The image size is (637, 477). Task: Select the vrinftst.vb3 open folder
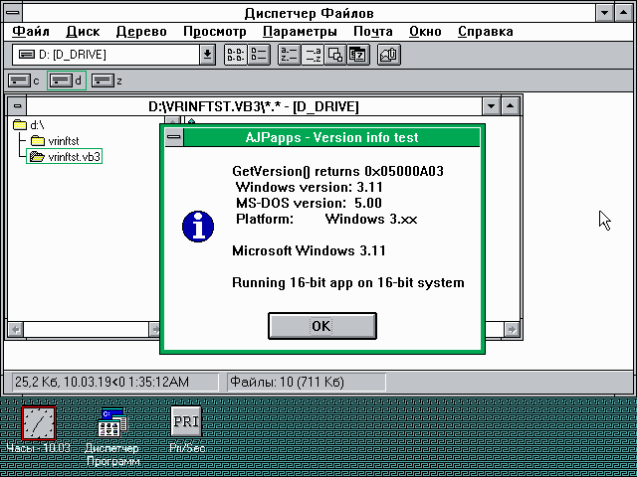(x=64, y=157)
